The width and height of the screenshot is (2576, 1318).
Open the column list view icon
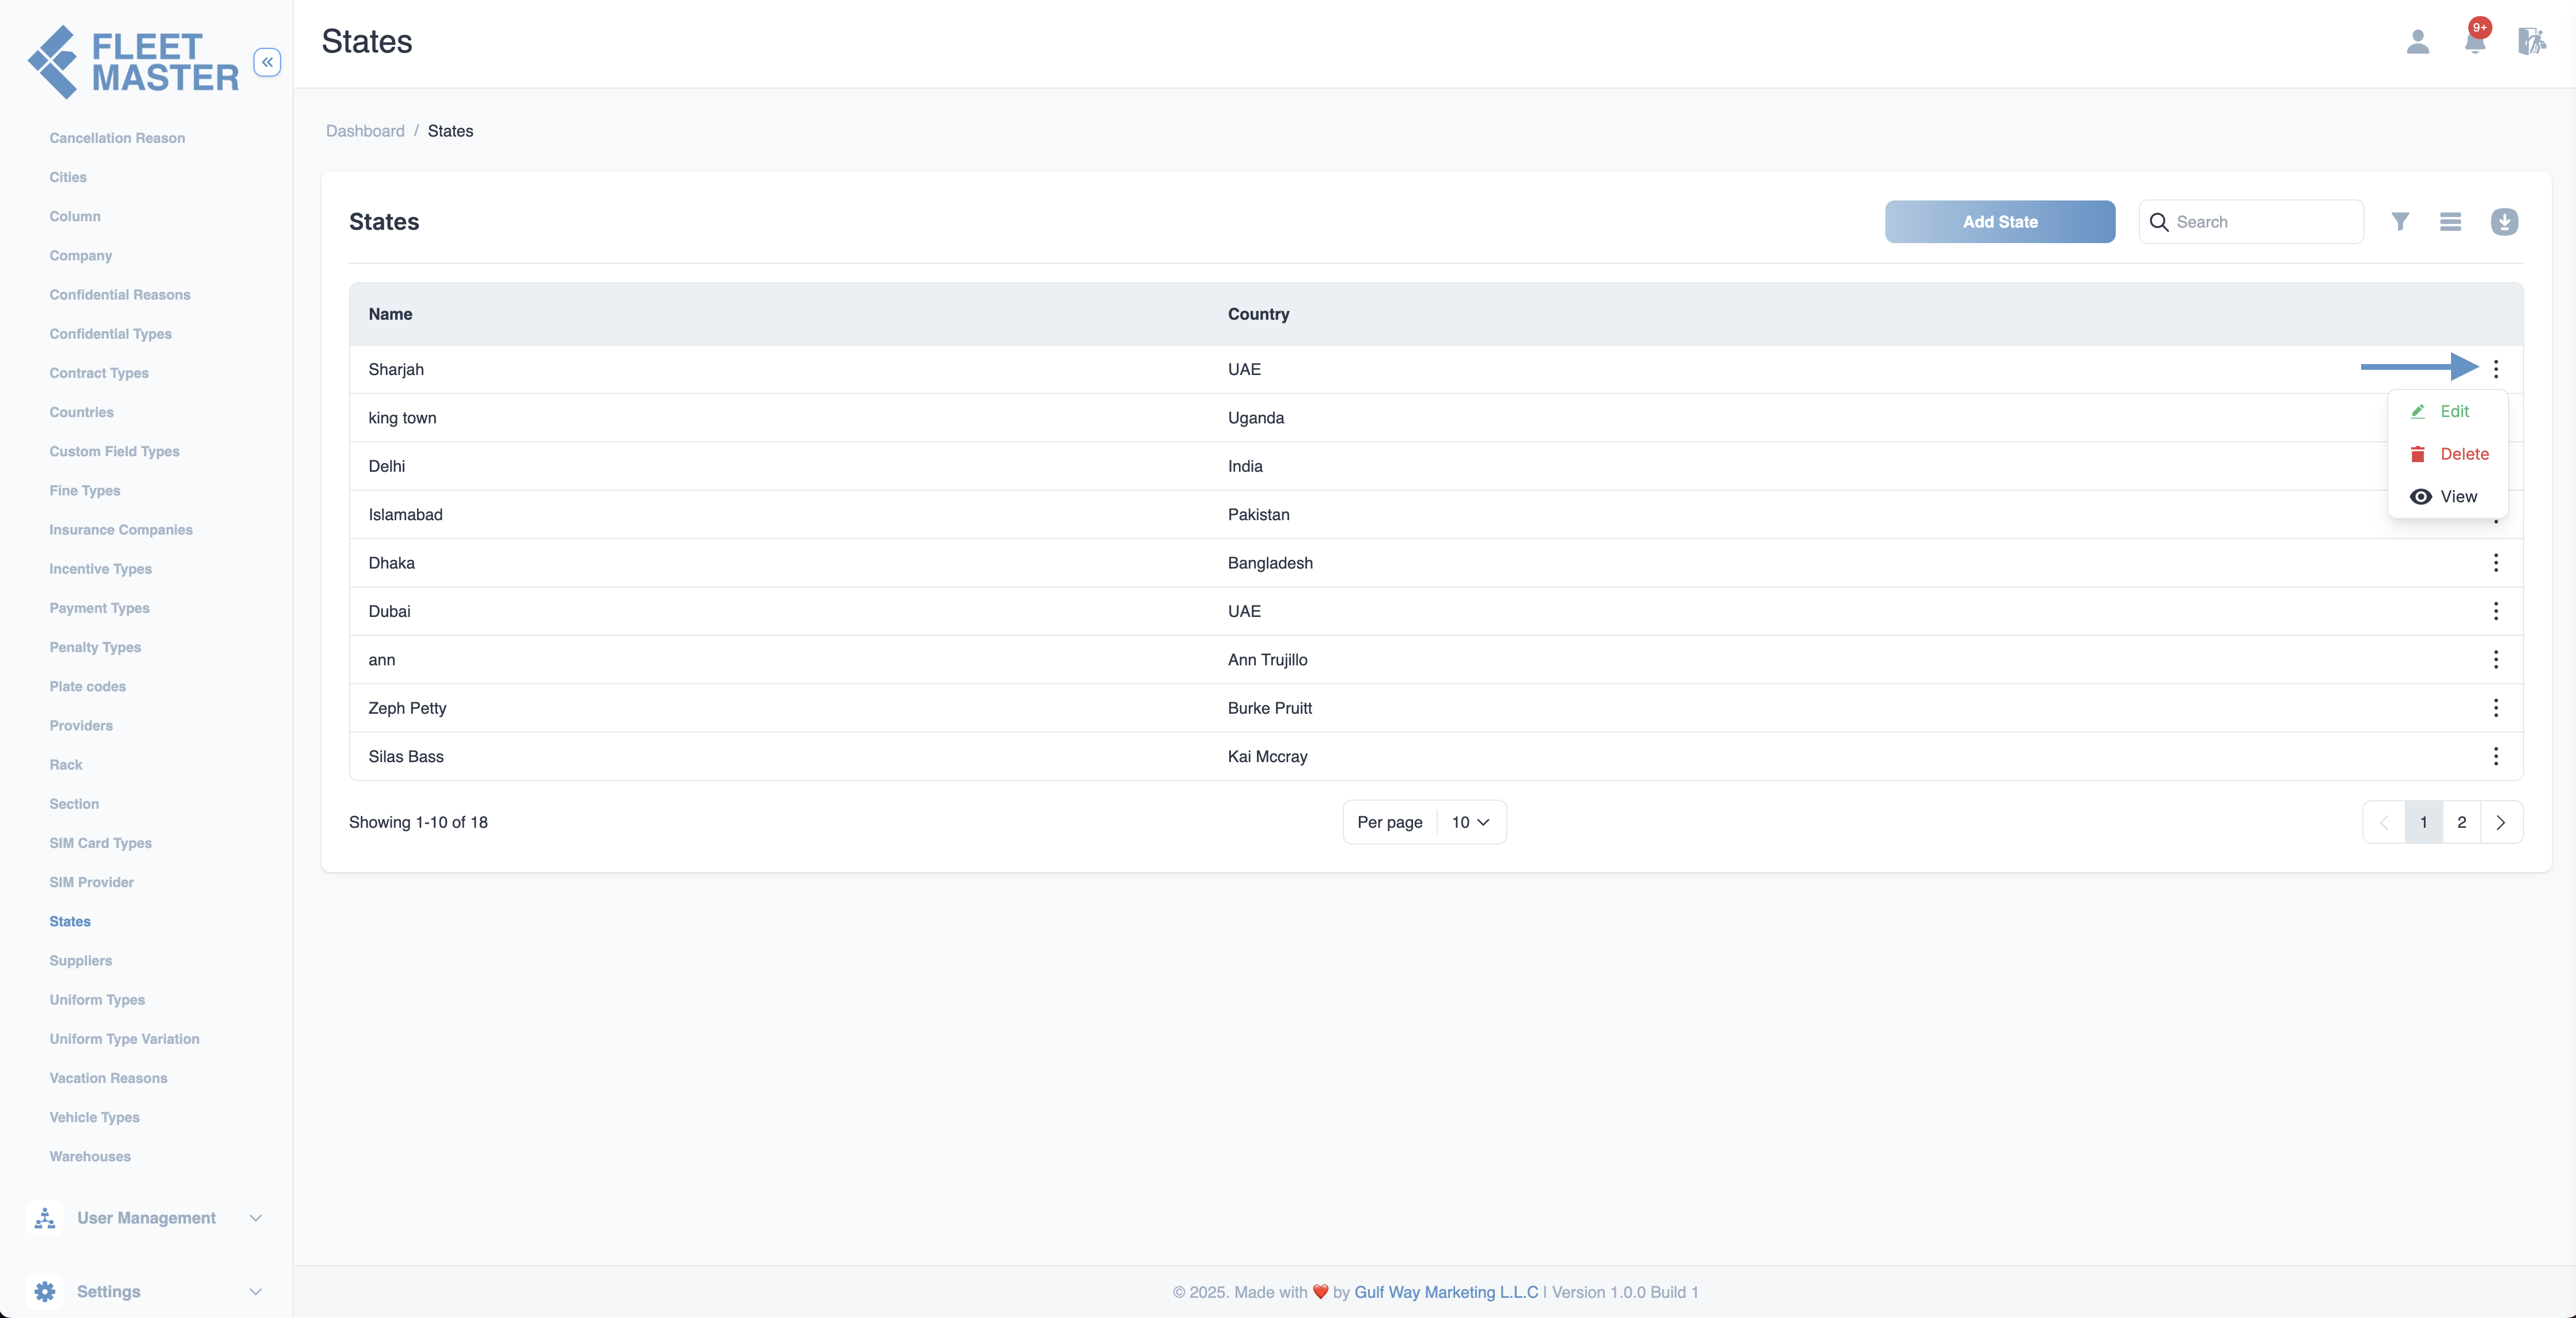[x=2450, y=221]
